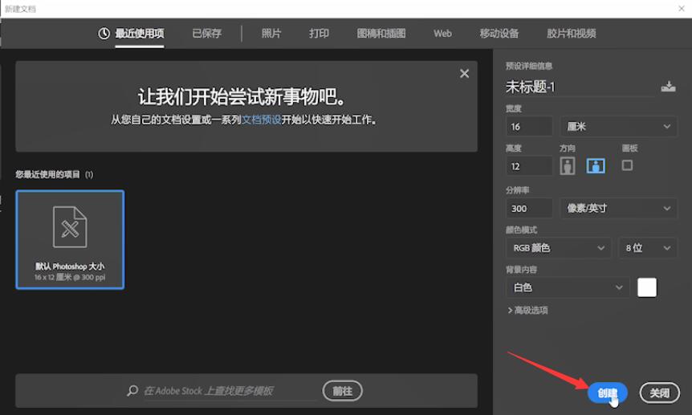
Task: Open the width unit 厘米 dropdown
Action: coord(618,127)
